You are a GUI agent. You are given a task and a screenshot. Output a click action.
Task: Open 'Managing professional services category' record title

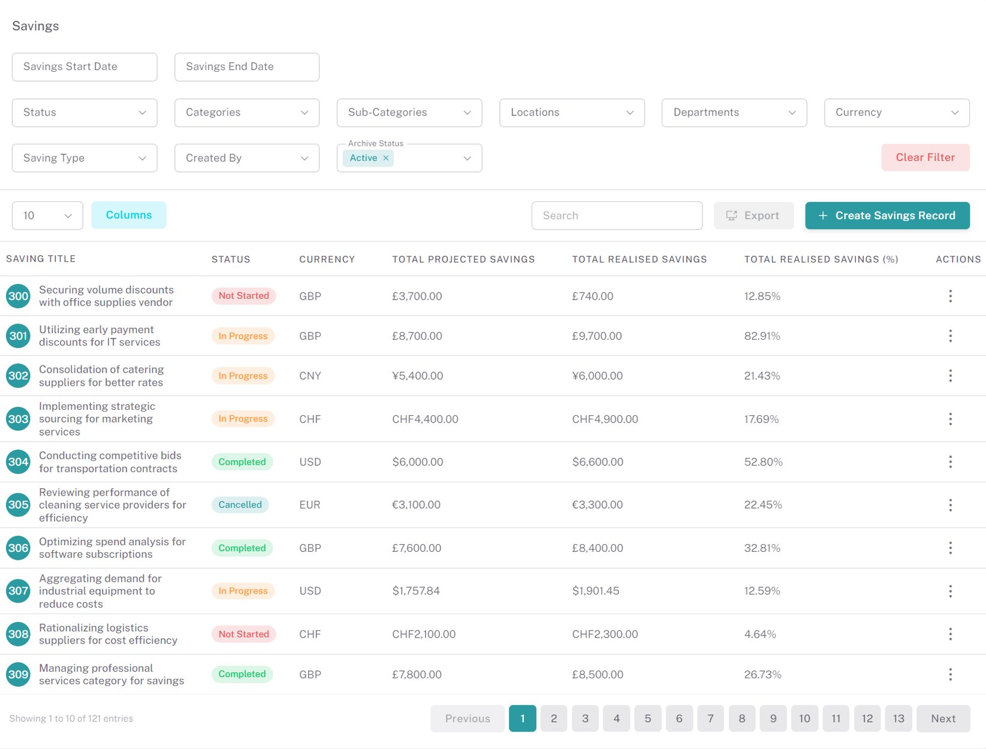coord(111,675)
